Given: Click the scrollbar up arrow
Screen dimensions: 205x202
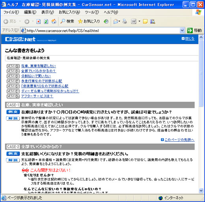Looking at the screenshot, I should (201, 37).
